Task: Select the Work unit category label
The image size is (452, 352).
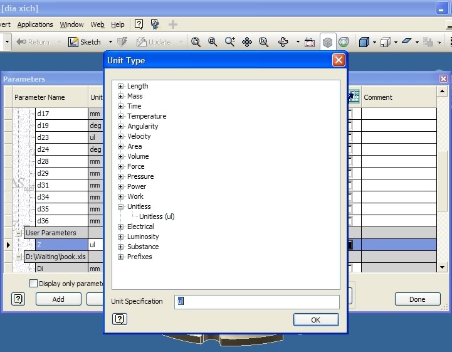Action: [135, 196]
